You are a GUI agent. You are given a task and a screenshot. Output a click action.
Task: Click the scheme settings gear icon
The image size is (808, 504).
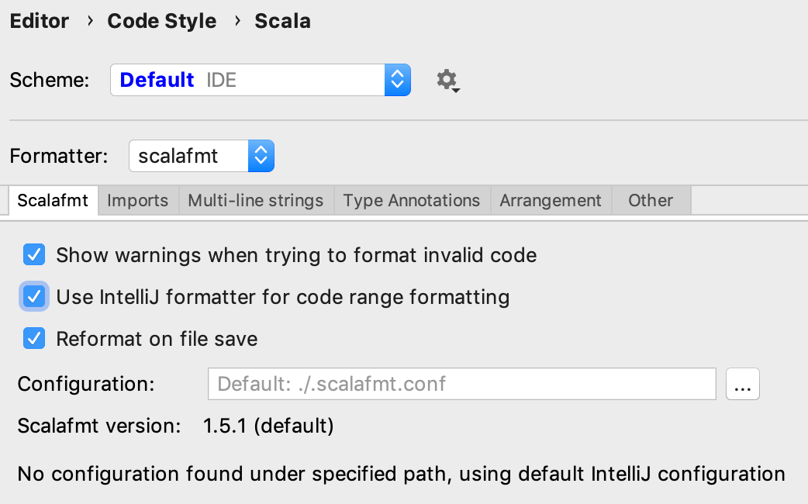tap(447, 80)
